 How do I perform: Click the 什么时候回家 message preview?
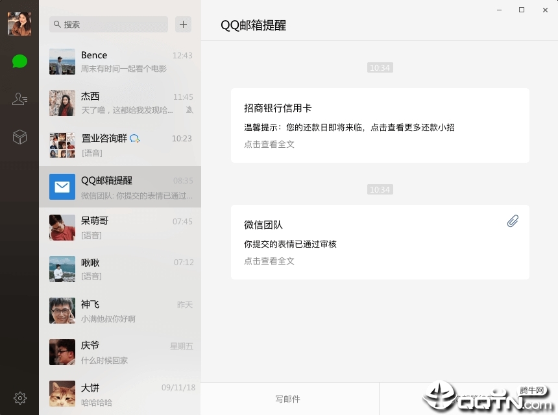pos(104,361)
